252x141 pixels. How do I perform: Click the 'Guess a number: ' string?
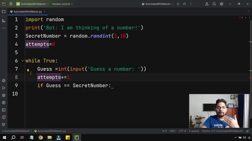click(x=114, y=69)
